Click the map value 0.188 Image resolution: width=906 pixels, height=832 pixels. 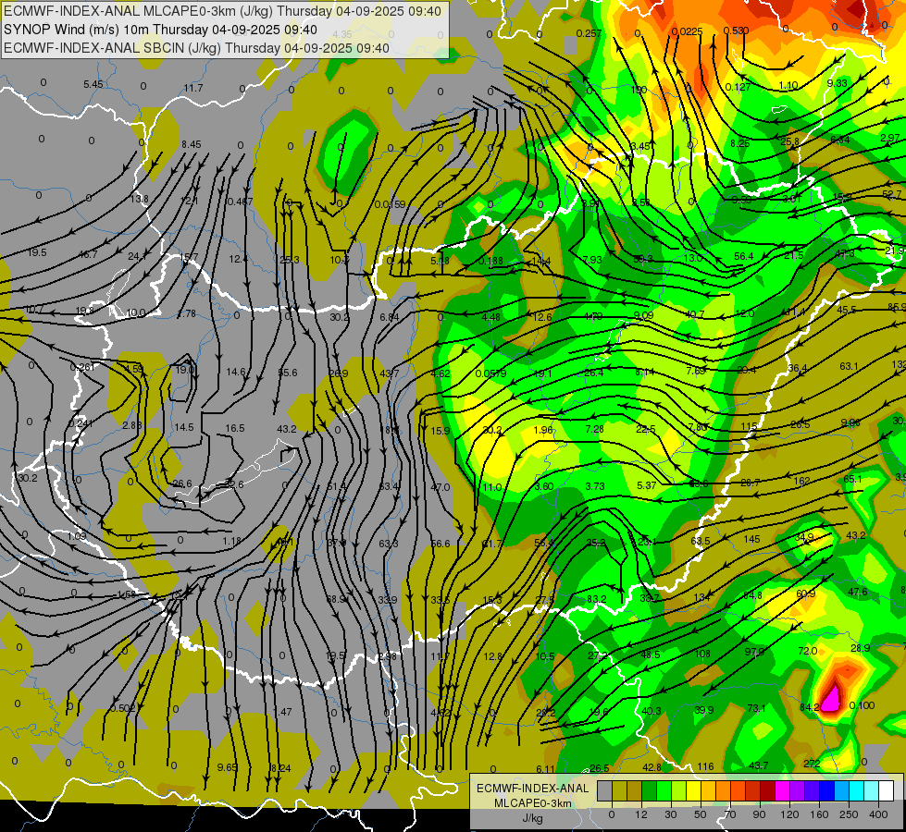click(490, 261)
